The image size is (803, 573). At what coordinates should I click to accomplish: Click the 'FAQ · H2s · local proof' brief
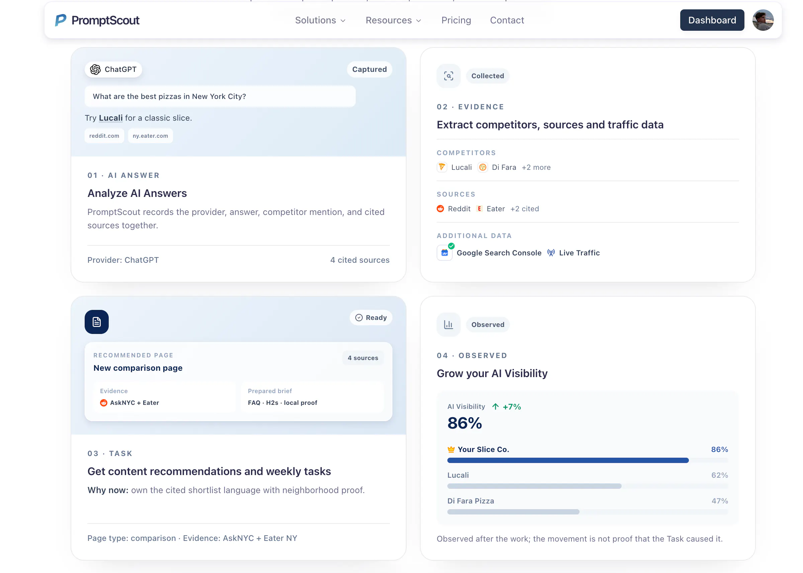pyautogui.click(x=282, y=403)
